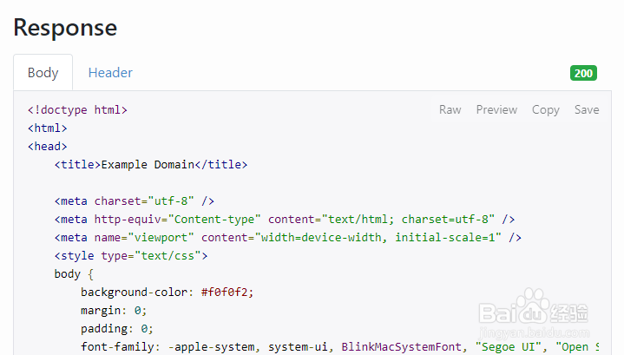Screen dimensions: 624x355
Task: Open the Header tab
Action: (110, 73)
